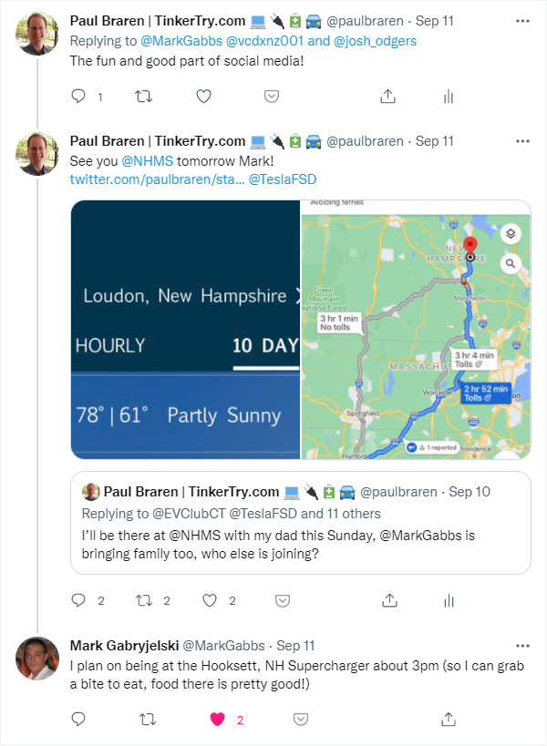Open more options menu on first tweet

[x=522, y=21]
